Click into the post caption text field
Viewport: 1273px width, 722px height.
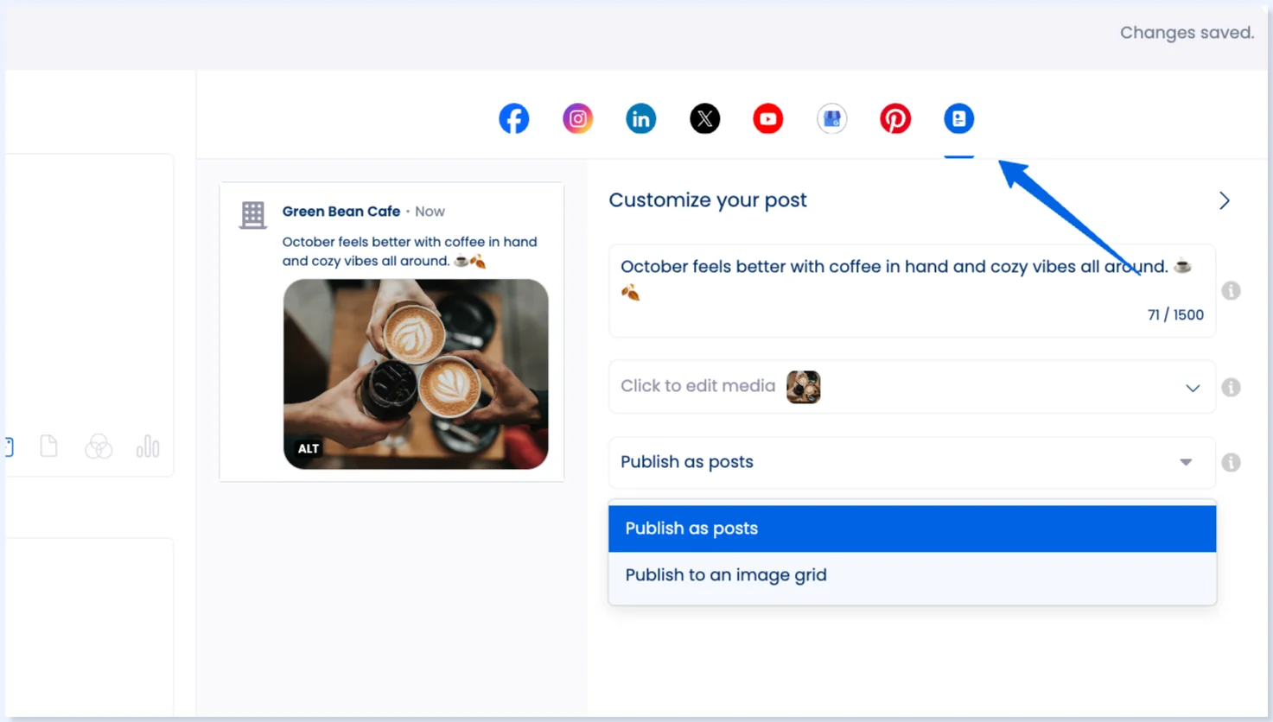point(912,291)
